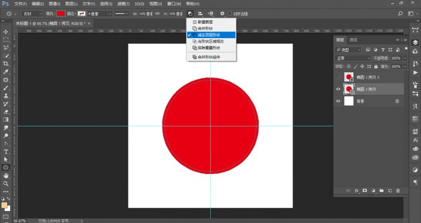Toggle layer filtering on/off switch

coord(406,49)
